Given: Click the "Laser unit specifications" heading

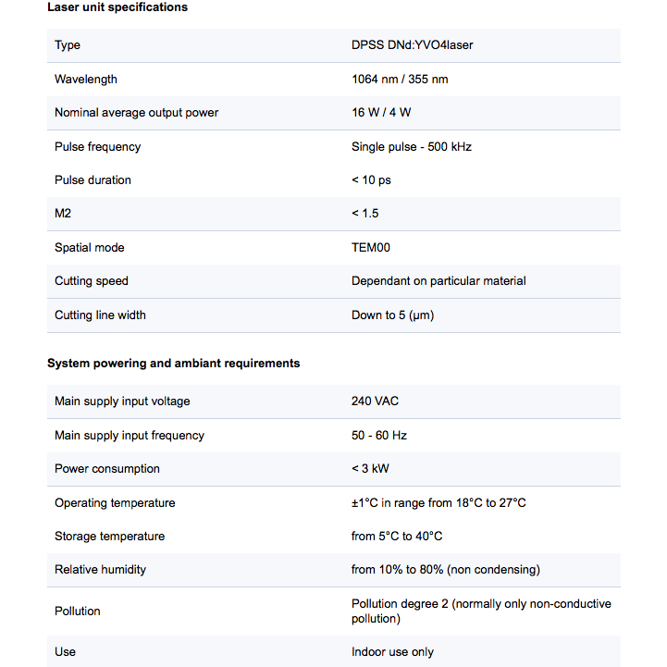Looking at the screenshot, I should (117, 7).
